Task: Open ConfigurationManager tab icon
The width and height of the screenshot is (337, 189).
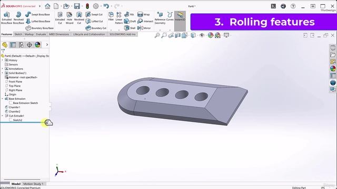Action: (x=21, y=45)
